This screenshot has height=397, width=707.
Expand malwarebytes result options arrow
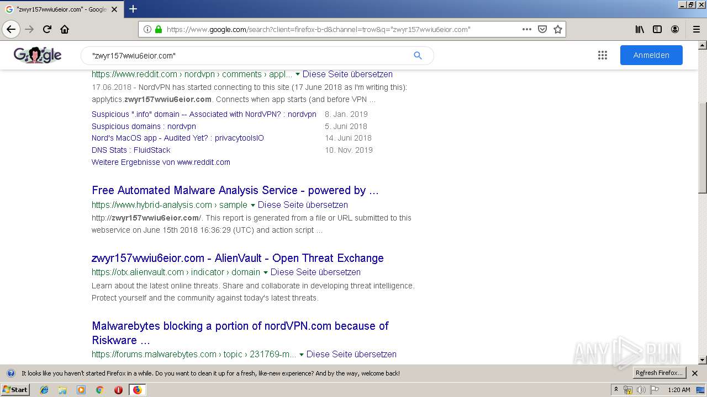(302, 355)
